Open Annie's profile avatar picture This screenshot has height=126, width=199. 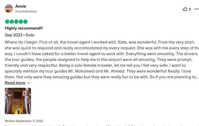coord(9,9)
